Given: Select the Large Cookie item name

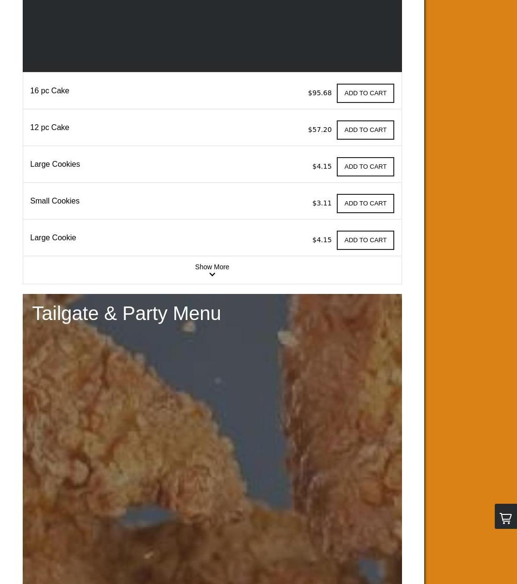Looking at the screenshot, I should 53,237.
